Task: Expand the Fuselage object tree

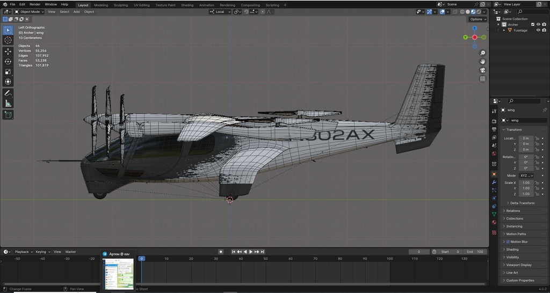Action: tap(504, 30)
